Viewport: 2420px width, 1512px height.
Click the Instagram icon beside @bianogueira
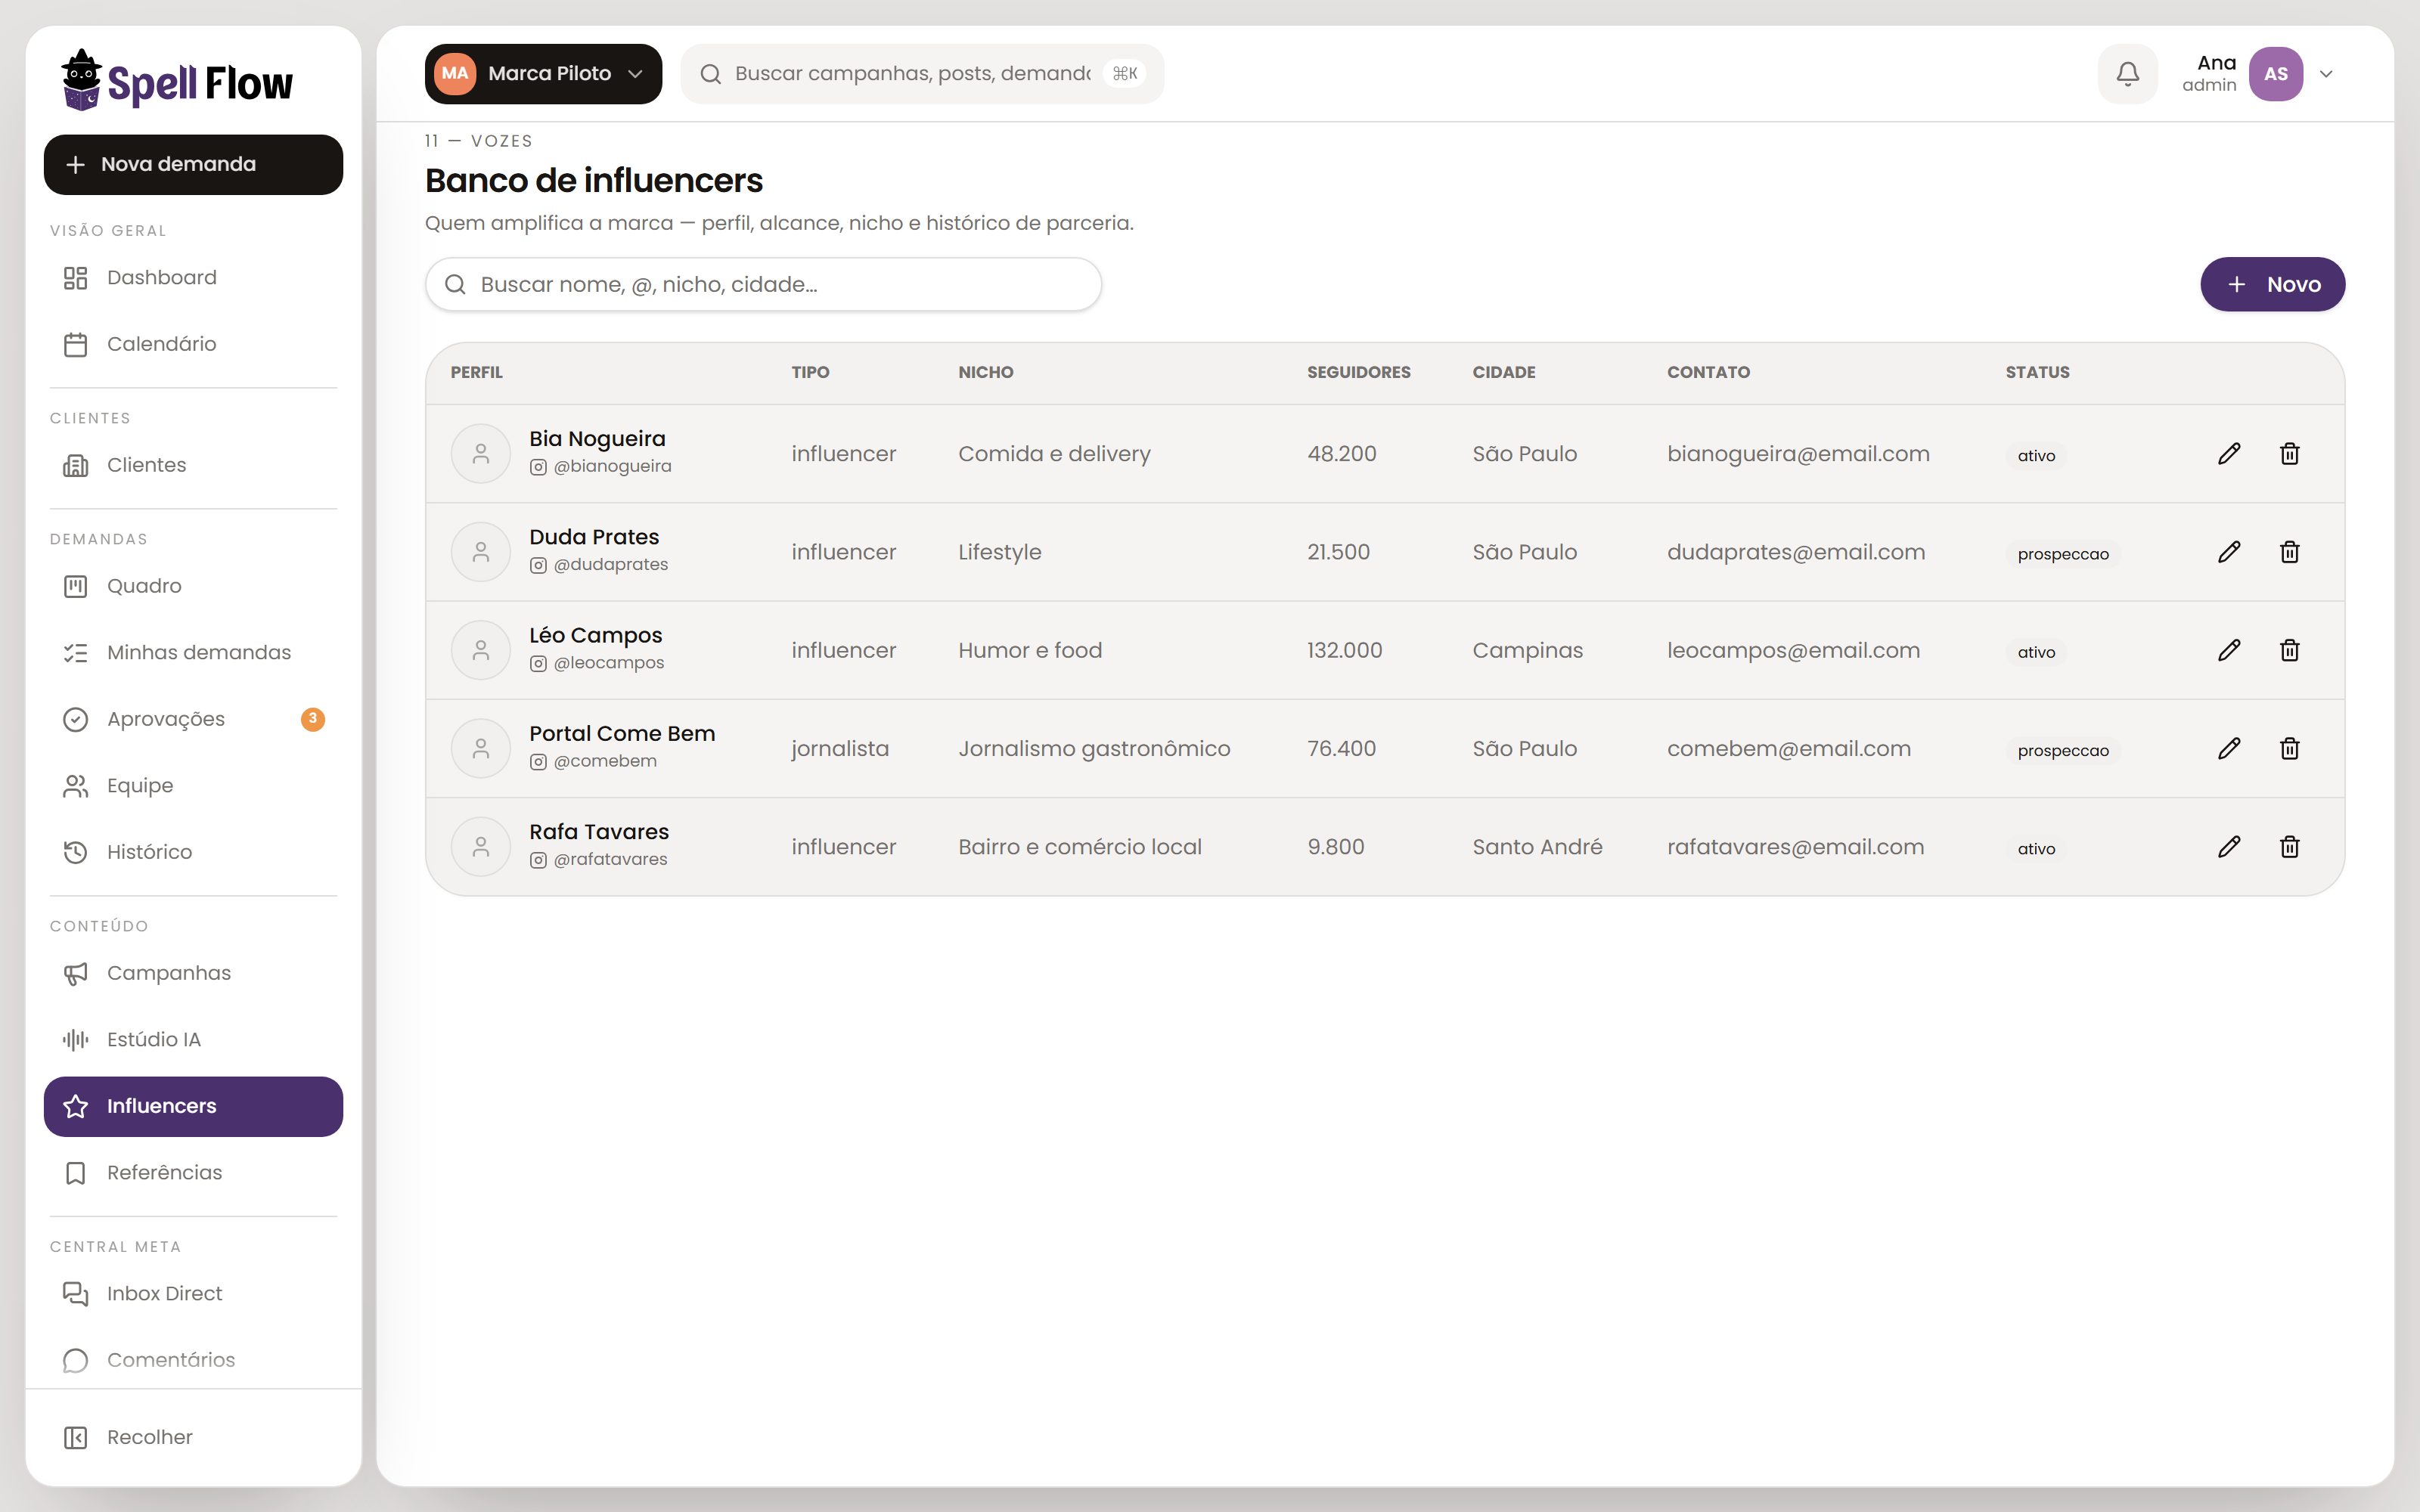point(538,467)
